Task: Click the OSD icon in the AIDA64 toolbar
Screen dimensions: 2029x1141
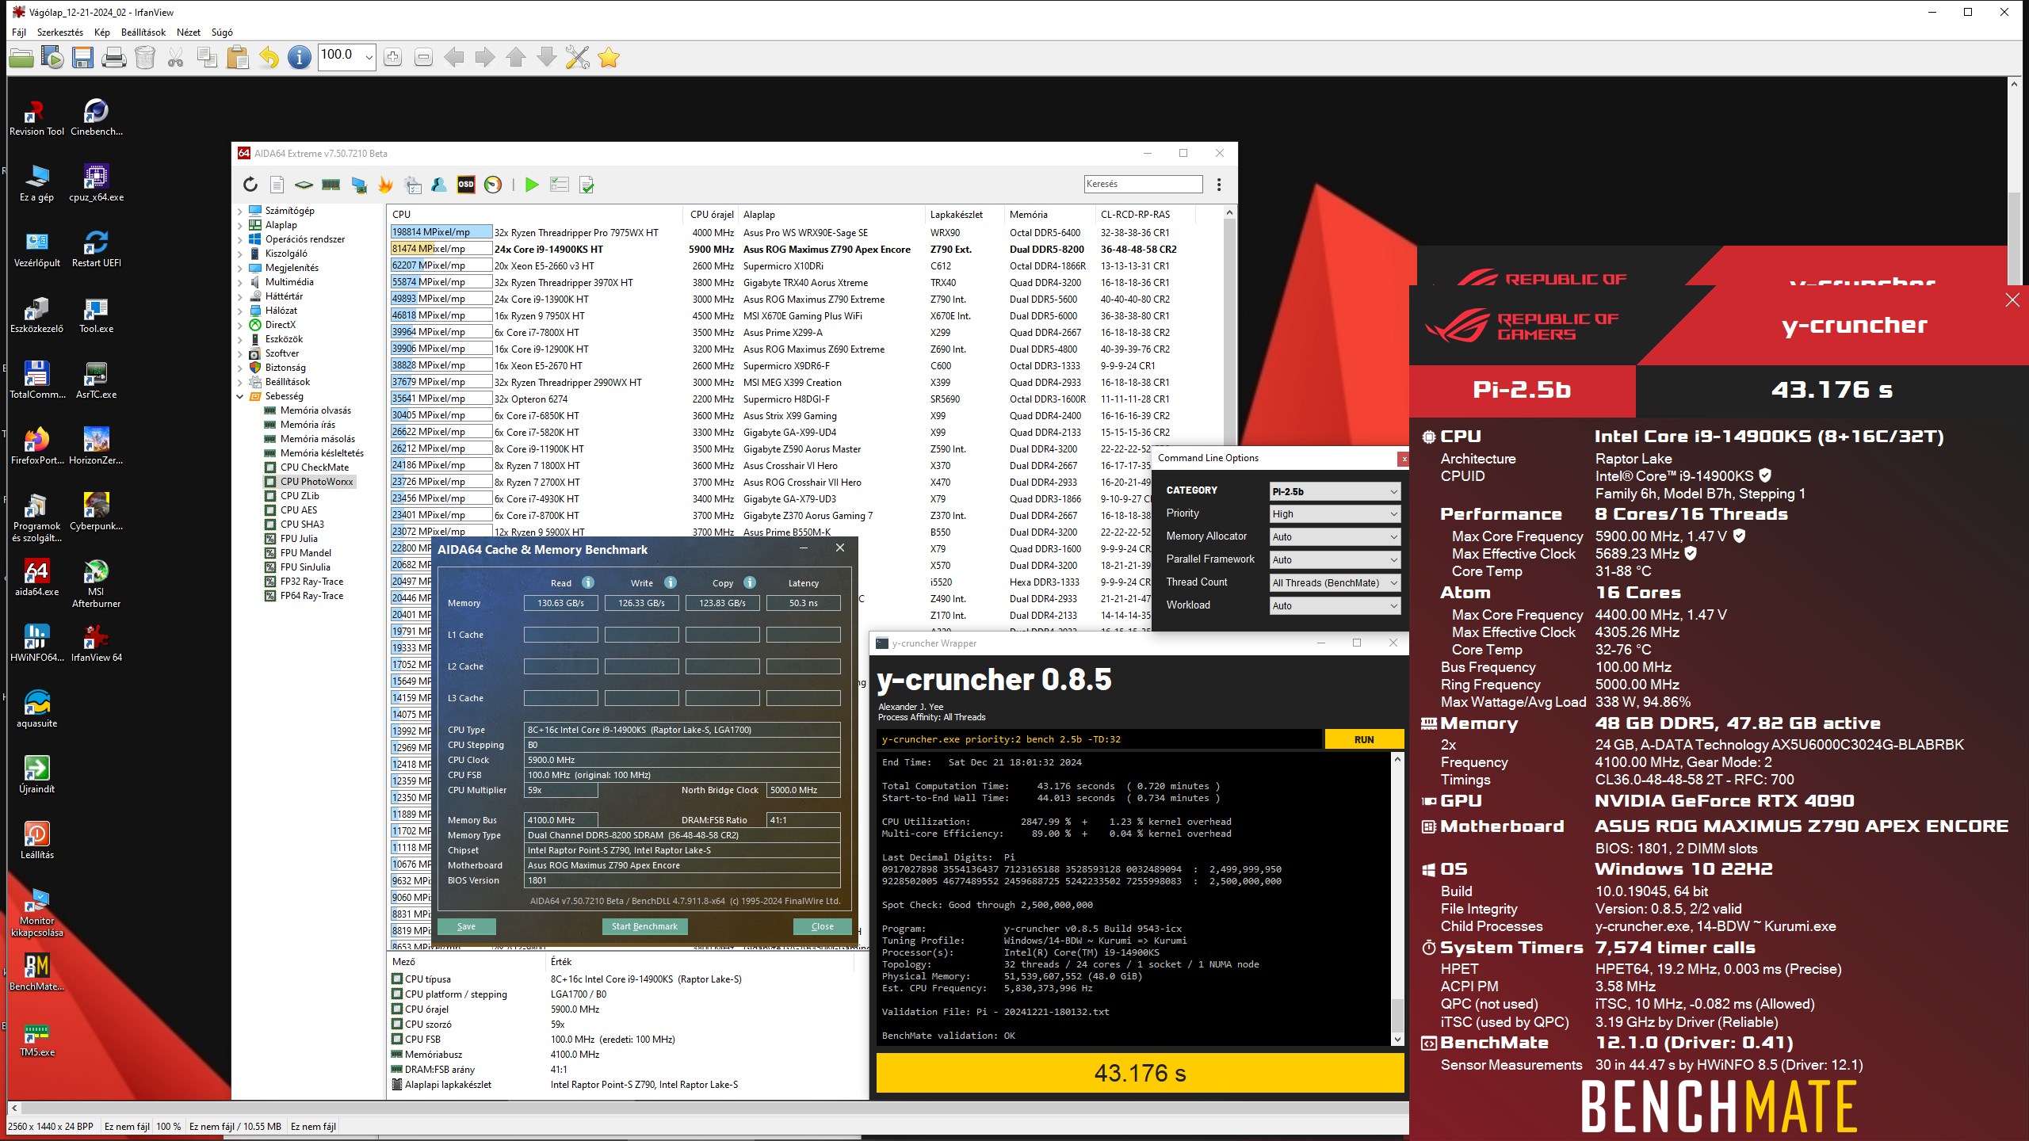Action: click(x=466, y=185)
